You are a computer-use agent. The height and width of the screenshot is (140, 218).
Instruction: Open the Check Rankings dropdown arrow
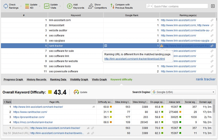[x=21, y=6]
